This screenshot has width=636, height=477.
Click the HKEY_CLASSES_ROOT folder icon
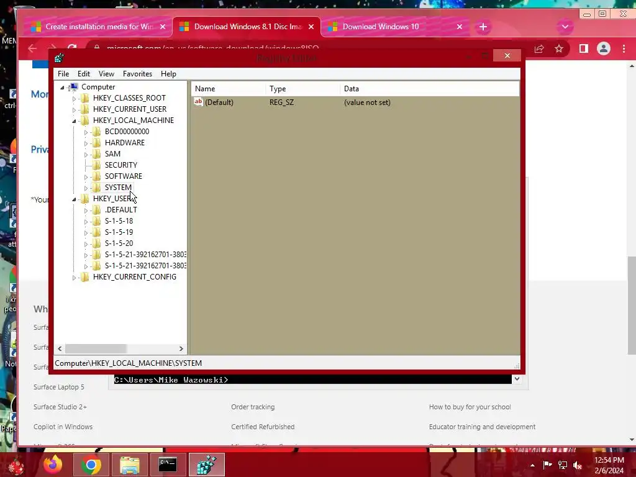(x=84, y=98)
